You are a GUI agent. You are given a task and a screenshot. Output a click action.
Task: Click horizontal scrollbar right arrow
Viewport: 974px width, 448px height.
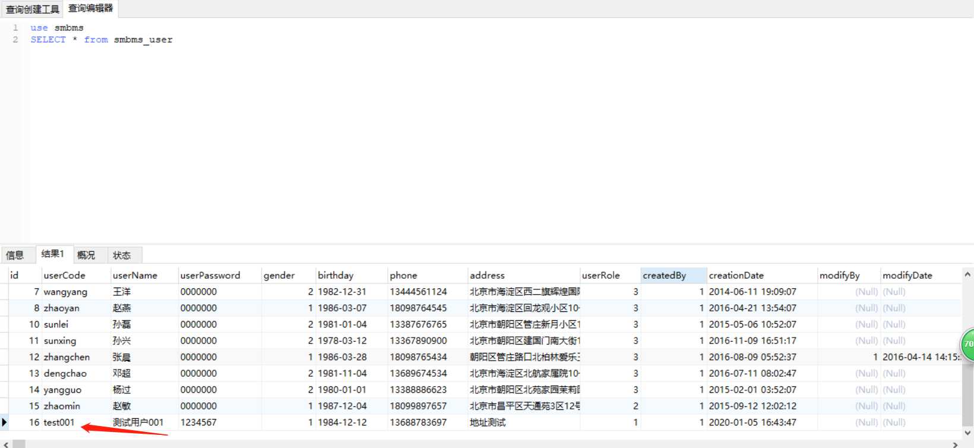tap(956, 444)
